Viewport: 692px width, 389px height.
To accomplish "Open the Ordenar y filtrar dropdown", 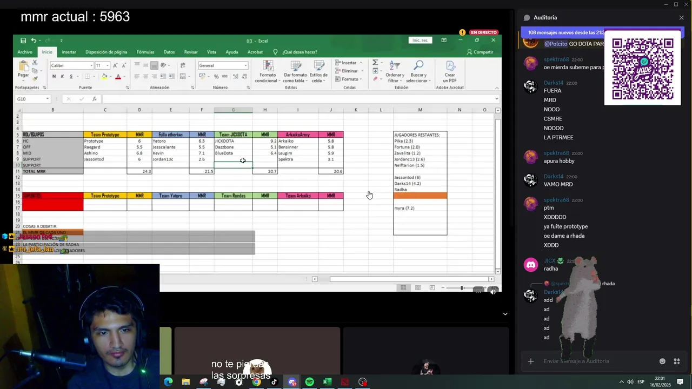I will 395,71.
